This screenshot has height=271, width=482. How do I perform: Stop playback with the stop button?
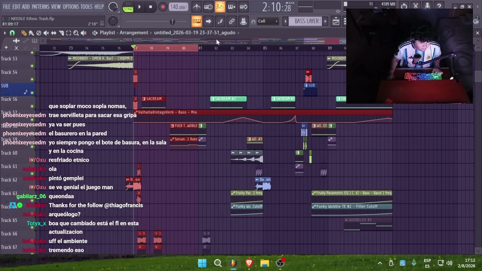coord(151,7)
